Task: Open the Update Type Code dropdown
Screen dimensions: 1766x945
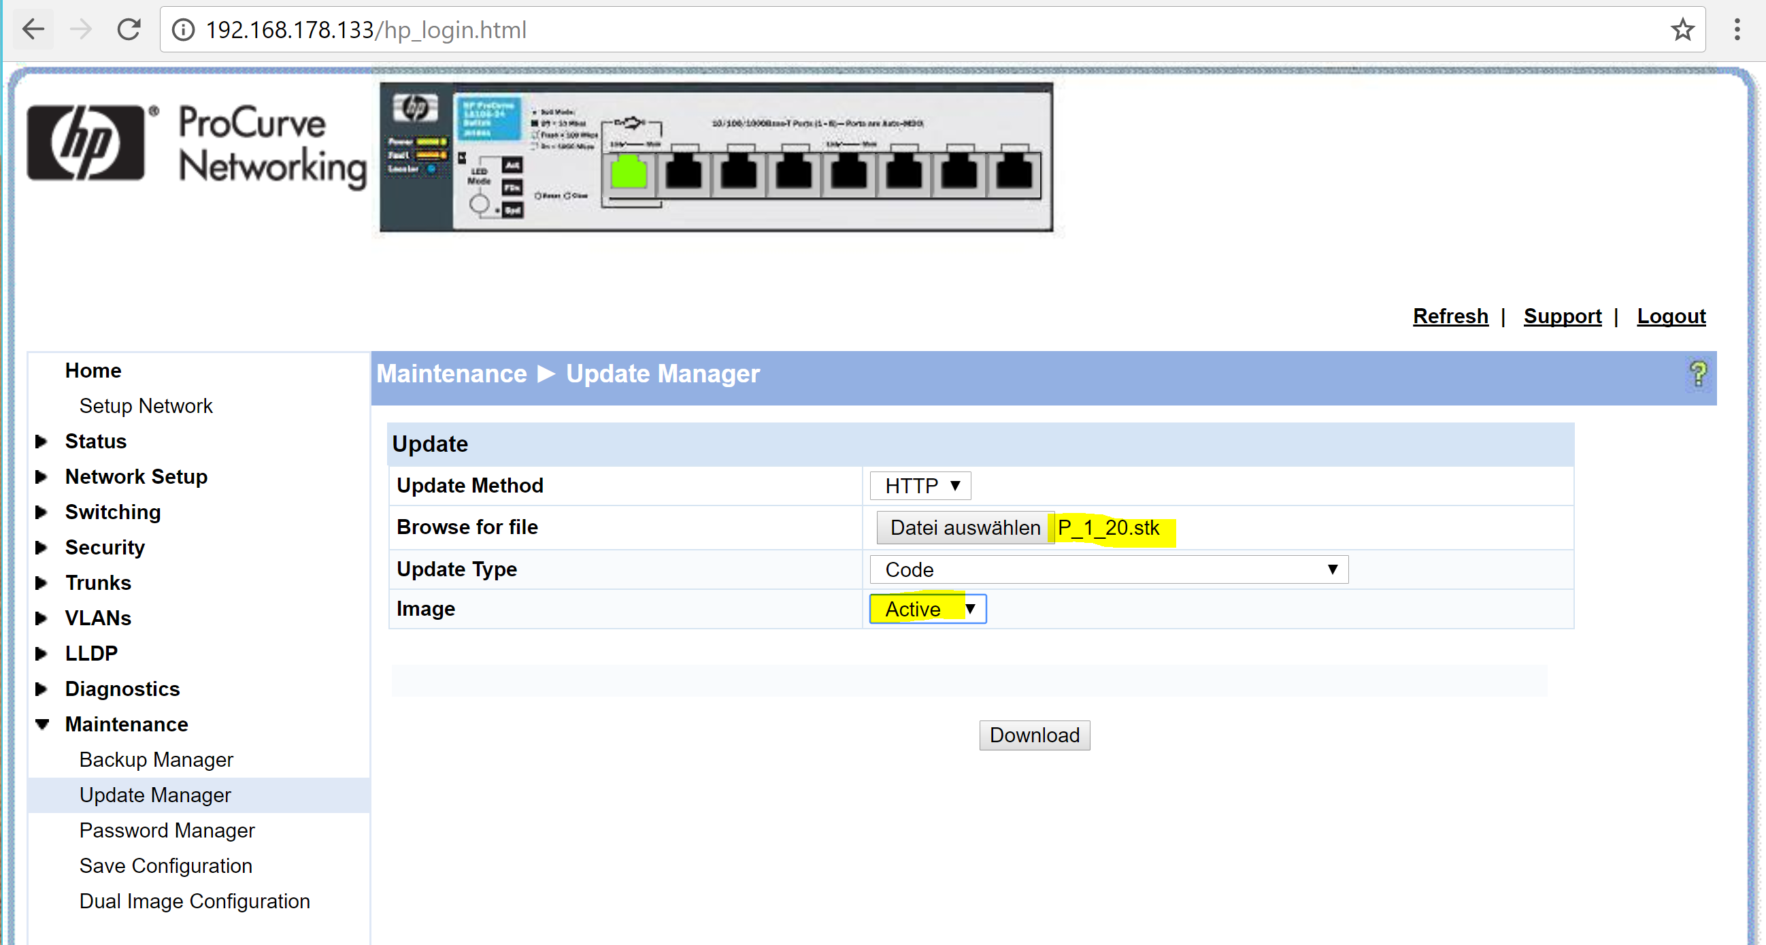Action: pos(1108,569)
